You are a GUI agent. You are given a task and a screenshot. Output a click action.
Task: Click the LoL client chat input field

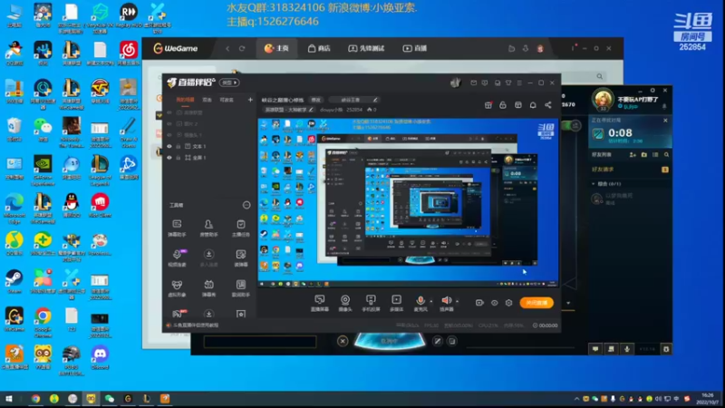pos(260,342)
